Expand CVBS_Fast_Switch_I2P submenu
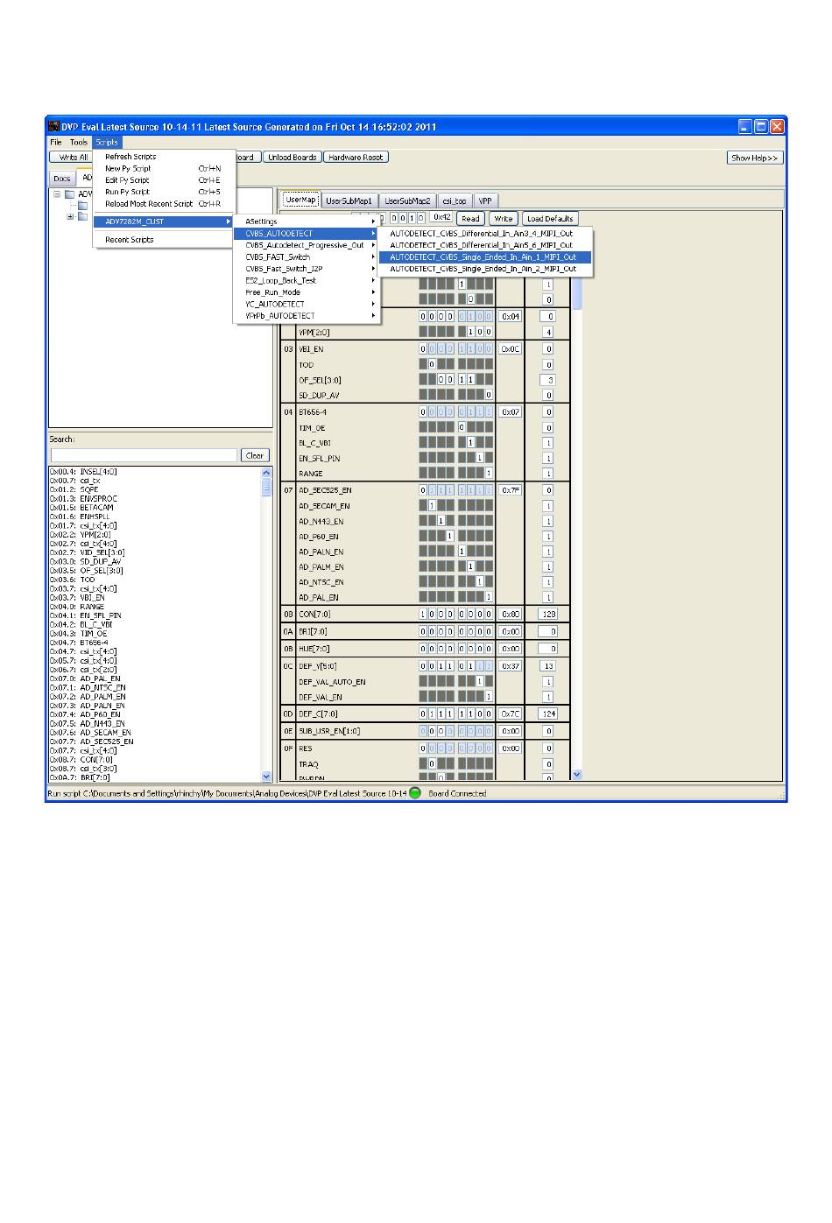The width and height of the screenshot is (832, 1223). coord(307,269)
